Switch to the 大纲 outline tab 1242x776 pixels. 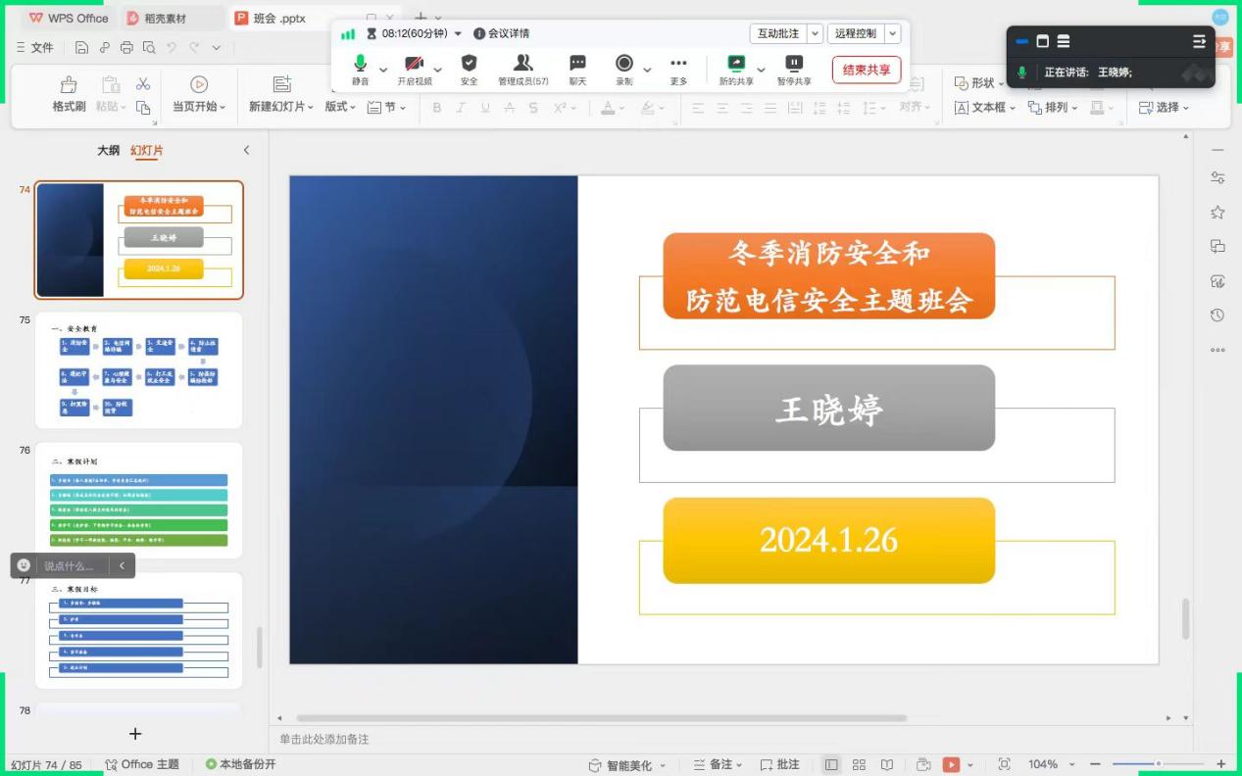[x=108, y=150]
